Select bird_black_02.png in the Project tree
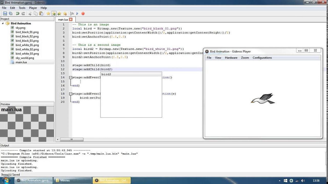 pos(27,36)
